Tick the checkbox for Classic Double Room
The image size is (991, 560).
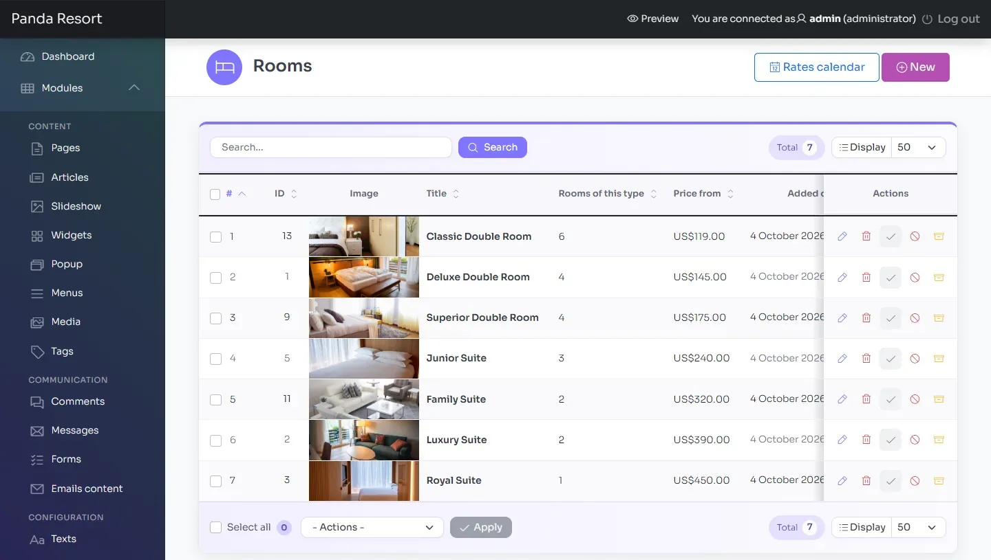click(x=215, y=237)
